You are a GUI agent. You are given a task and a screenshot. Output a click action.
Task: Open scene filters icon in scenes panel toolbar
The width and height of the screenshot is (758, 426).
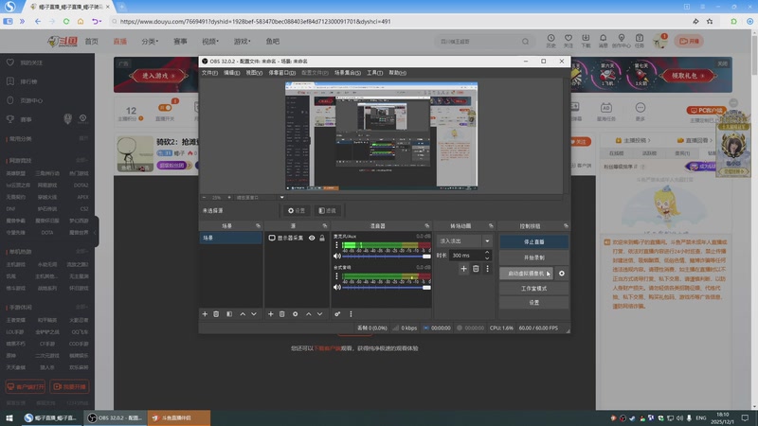tap(229, 314)
